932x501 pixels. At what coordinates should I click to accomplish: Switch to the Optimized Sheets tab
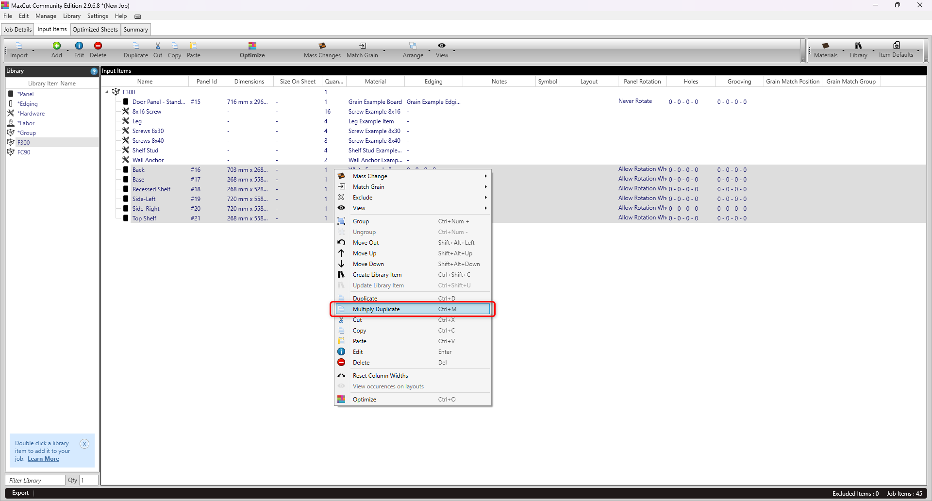pyautogui.click(x=95, y=30)
